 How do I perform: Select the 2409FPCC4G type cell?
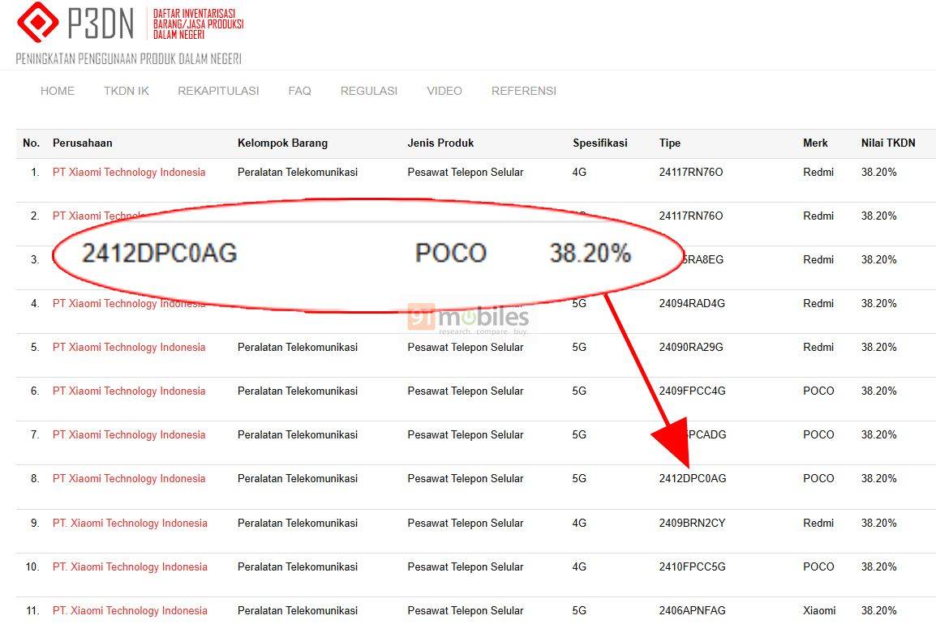coord(692,391)
